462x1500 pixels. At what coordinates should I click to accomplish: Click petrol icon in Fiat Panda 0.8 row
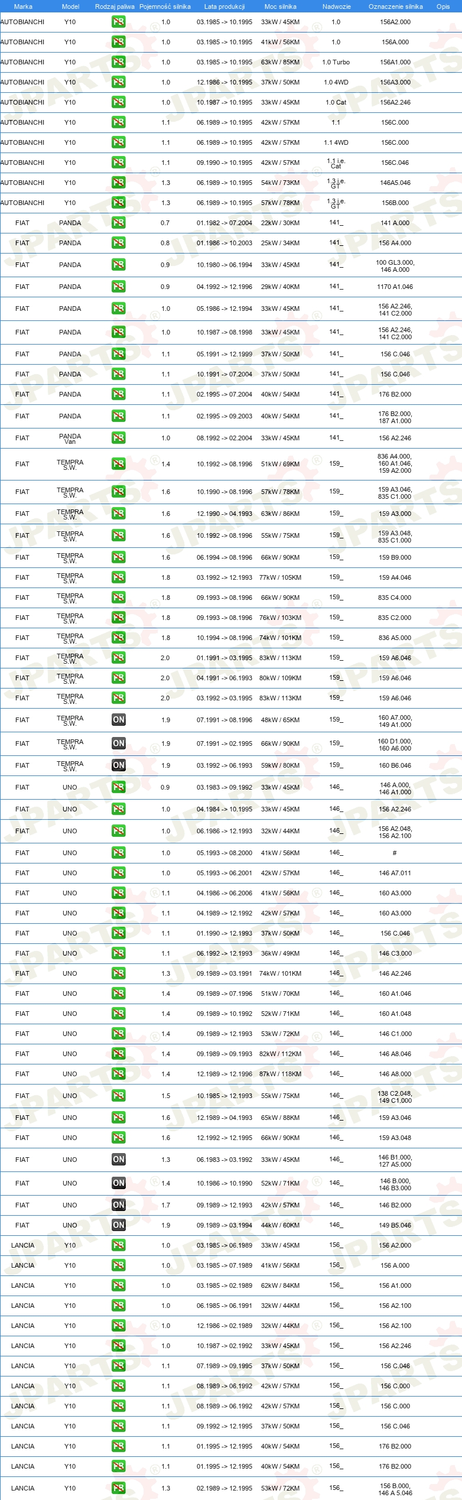[118, 243]
